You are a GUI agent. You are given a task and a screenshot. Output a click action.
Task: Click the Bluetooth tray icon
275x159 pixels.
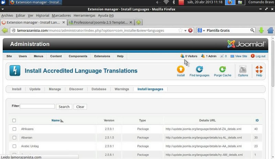click(174, 2)
